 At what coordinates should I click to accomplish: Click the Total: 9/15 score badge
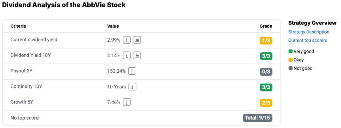click(x=257, y=118)
